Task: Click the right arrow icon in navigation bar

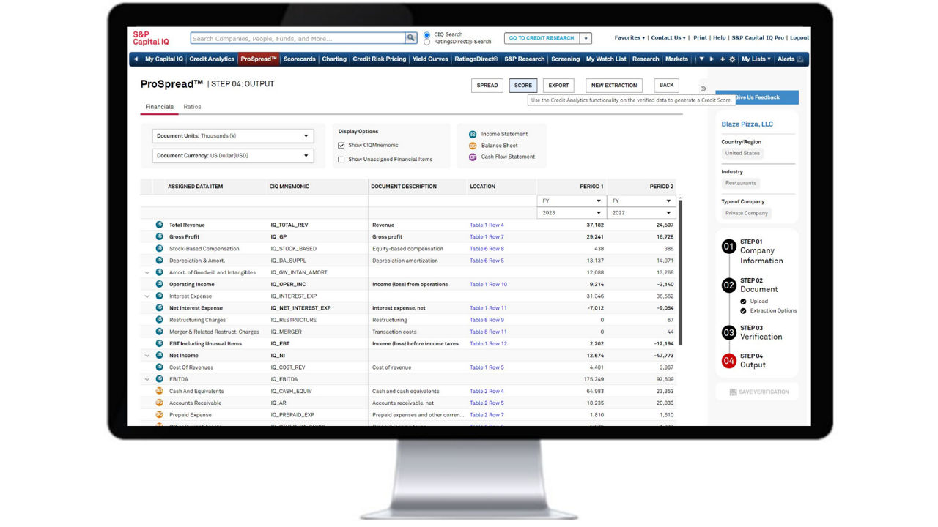Action: point(712,59)
